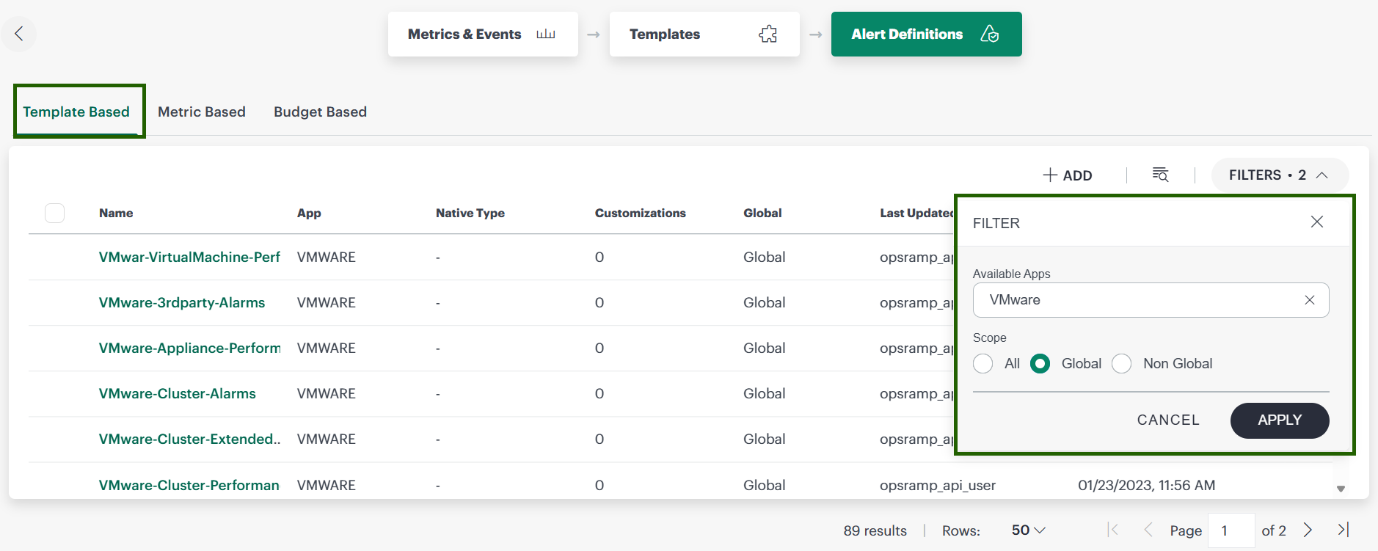The height and width of the screenshot is (551, 1378).
Task: Switch to Metric Based tab
Action: pyautogui.click(x=202, y=112)
